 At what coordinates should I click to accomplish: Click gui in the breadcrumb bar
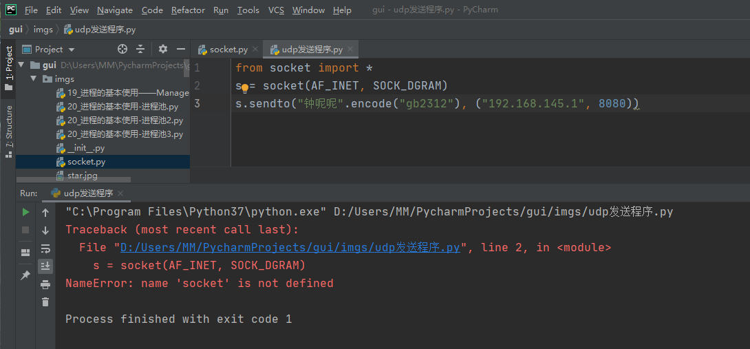click(x=15, y=30)
